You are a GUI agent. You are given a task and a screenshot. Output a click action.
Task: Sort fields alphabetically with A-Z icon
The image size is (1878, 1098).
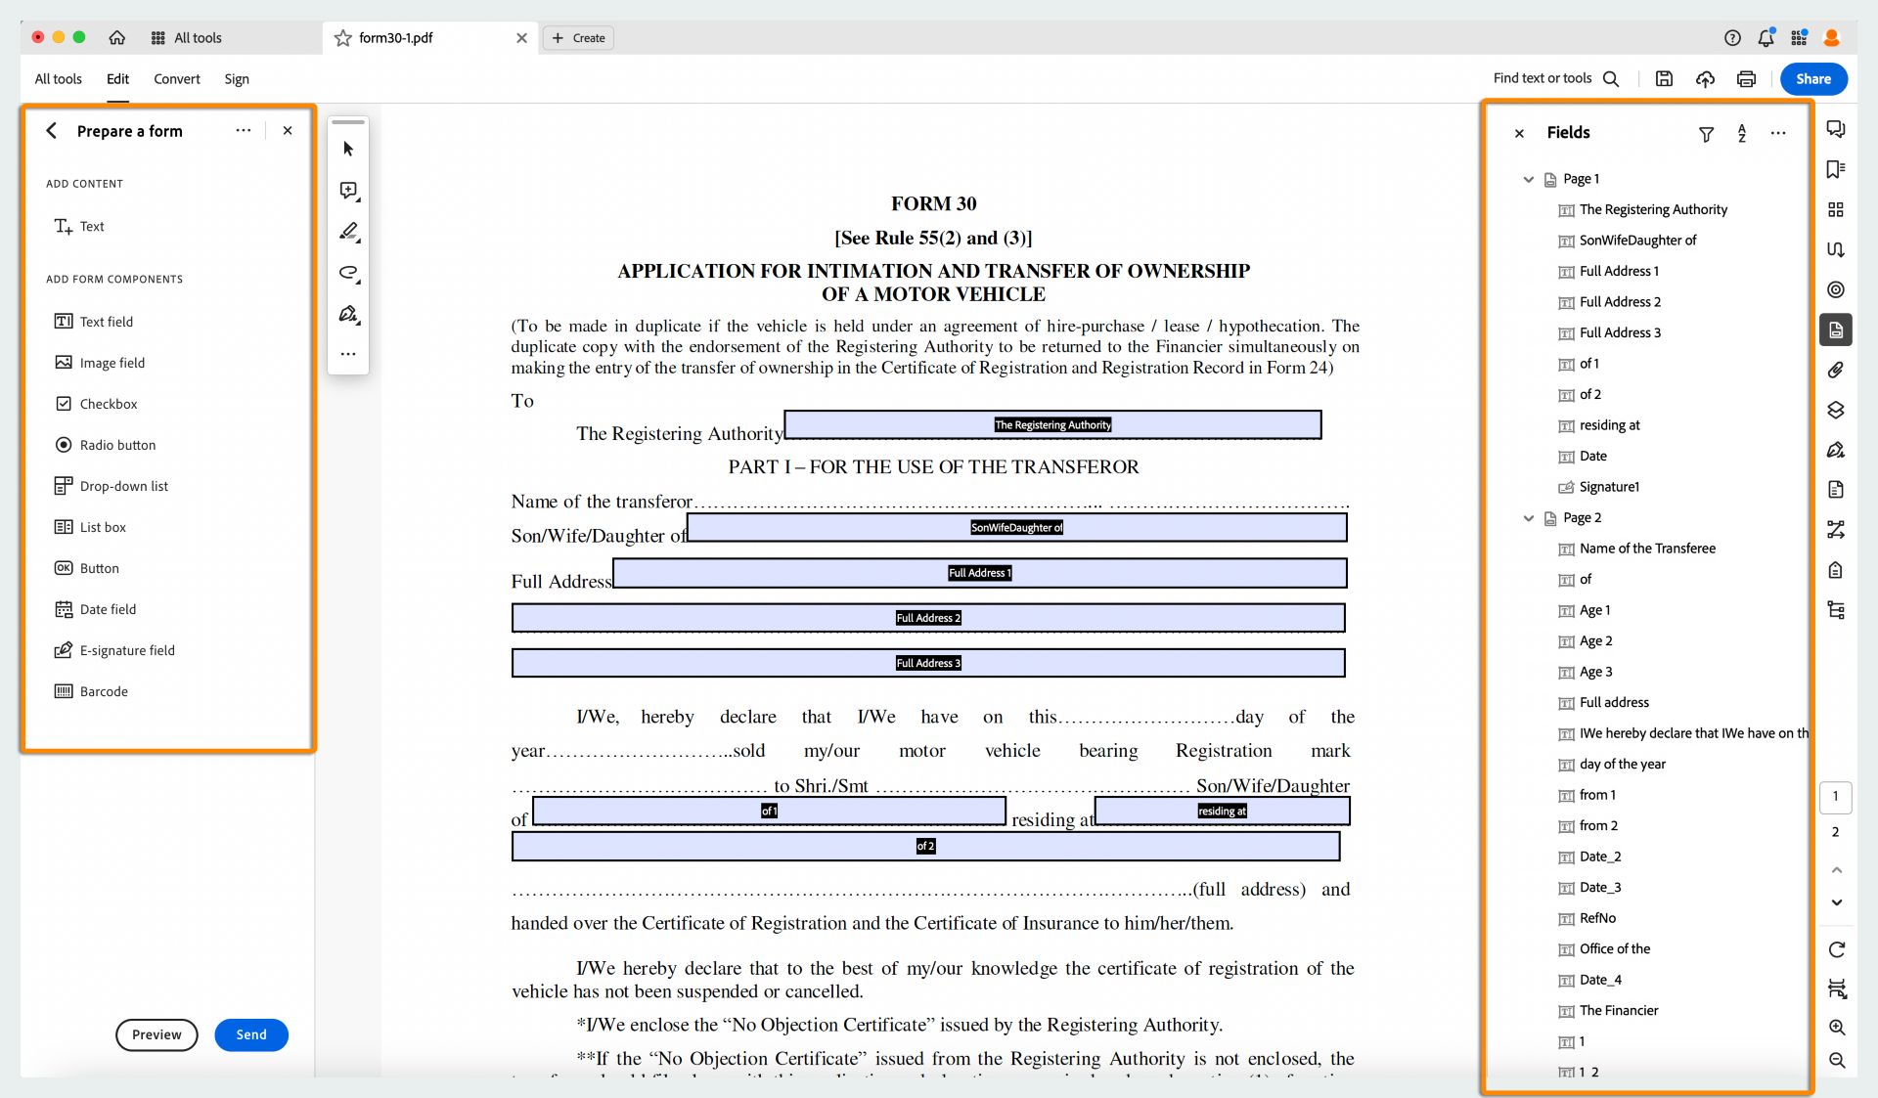point(1742,134)
